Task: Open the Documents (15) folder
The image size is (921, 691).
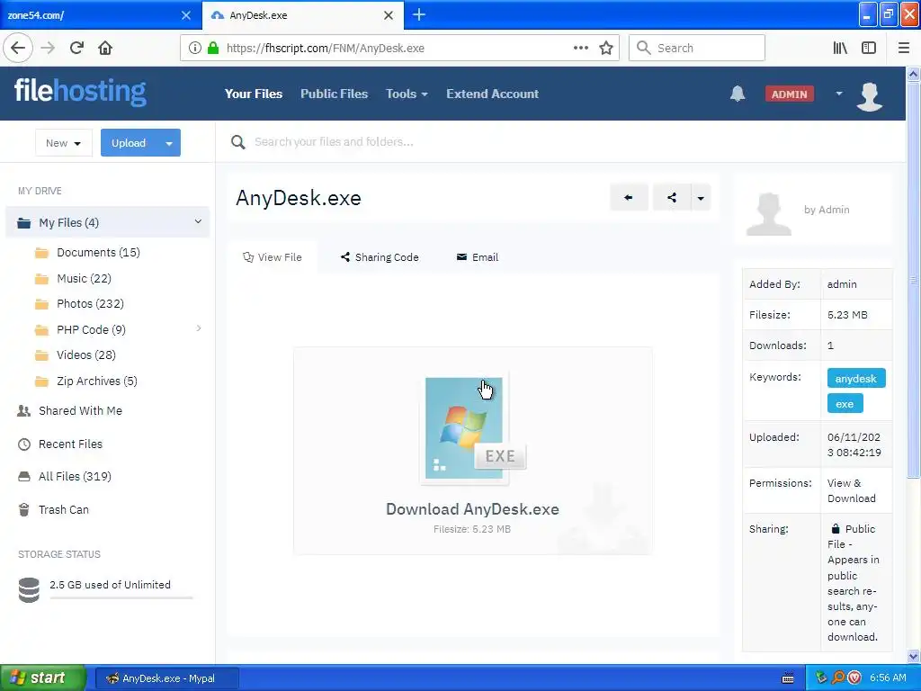Action: pos(98,252)
